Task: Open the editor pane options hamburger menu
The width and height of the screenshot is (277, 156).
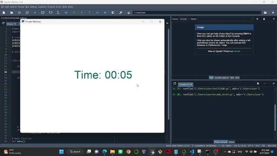Action: coord(167,23)
